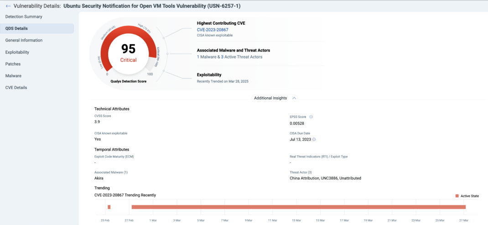Click the Additional Insights label

(x=270, y=98)
